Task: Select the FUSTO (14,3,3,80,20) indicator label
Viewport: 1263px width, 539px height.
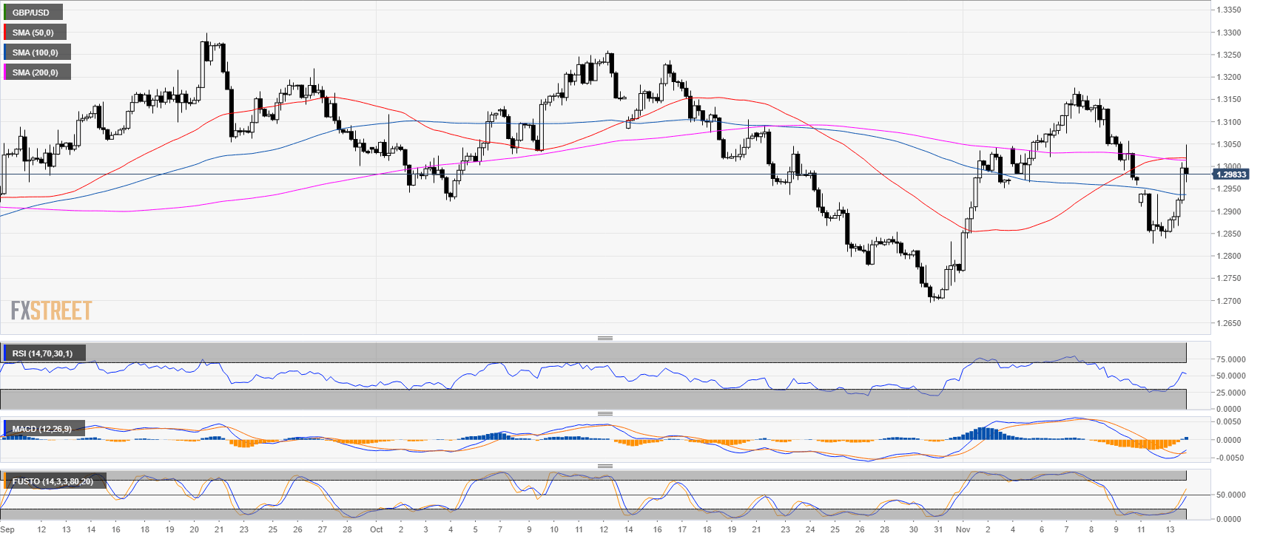Action: (53, 481)
